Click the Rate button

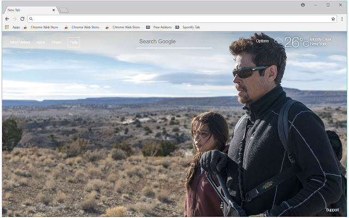(74, 43)
